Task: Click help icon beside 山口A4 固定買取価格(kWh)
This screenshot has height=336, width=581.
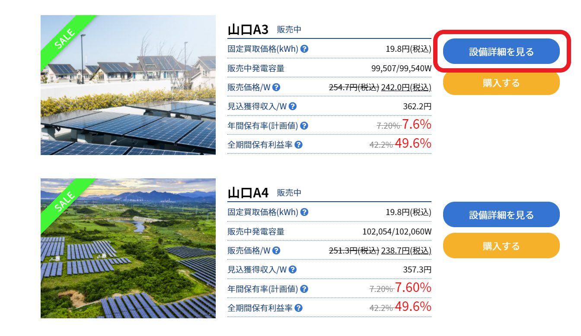Action: (304, 212)
